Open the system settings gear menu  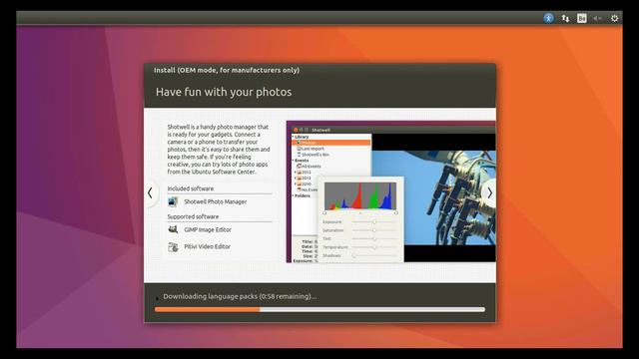(614, 18)
